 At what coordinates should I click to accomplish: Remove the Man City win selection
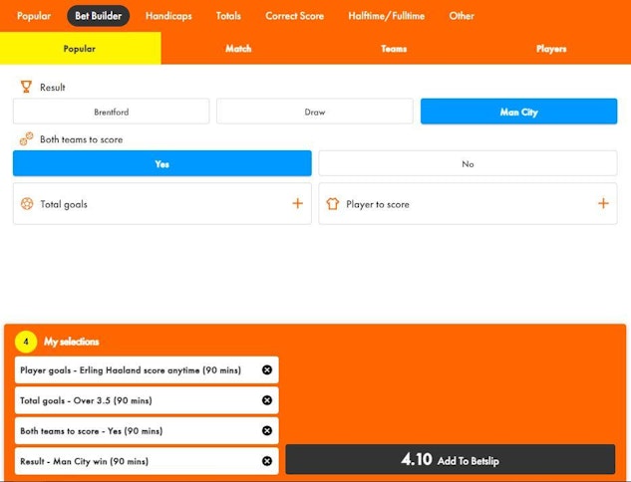tap(267, 461)
